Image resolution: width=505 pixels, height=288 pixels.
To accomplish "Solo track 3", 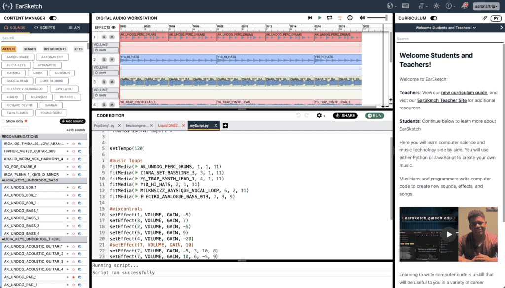I will point(104,82).
